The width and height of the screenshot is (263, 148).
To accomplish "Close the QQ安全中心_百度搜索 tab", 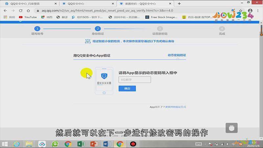I will click(x=56, y=4).
